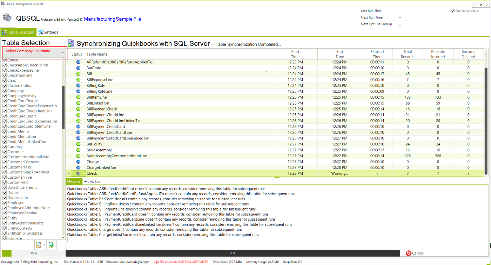Click the status icon of Charge row
This screenshot has height=265, width=491.
tap(78, 162)
